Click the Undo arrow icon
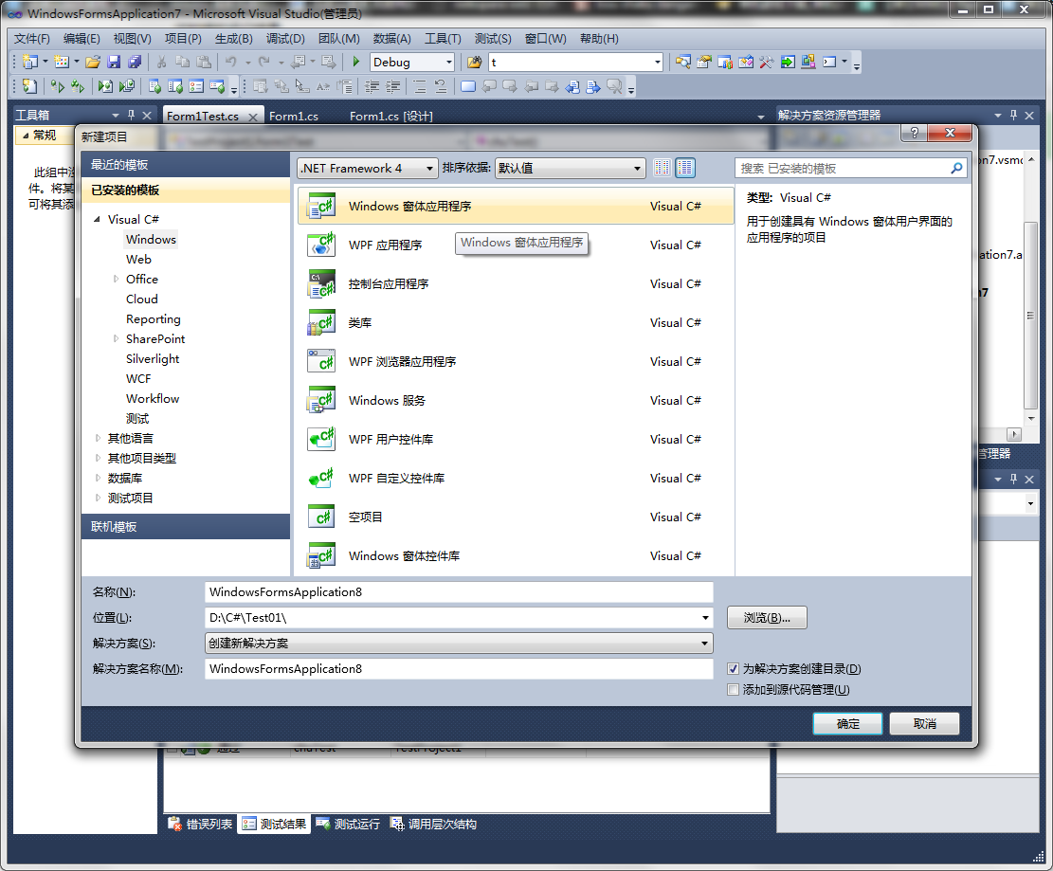 point(231,62)
